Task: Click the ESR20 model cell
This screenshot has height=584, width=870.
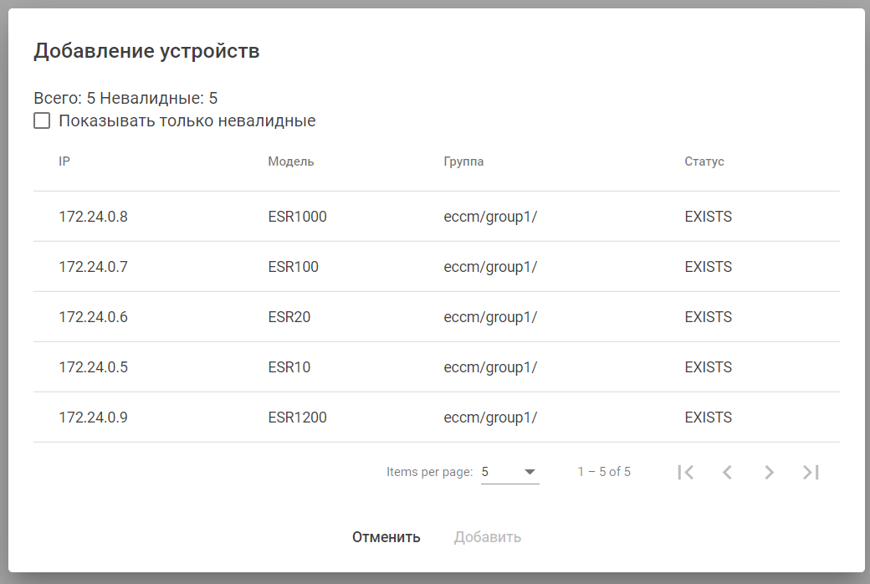Action: coord(289,317)
